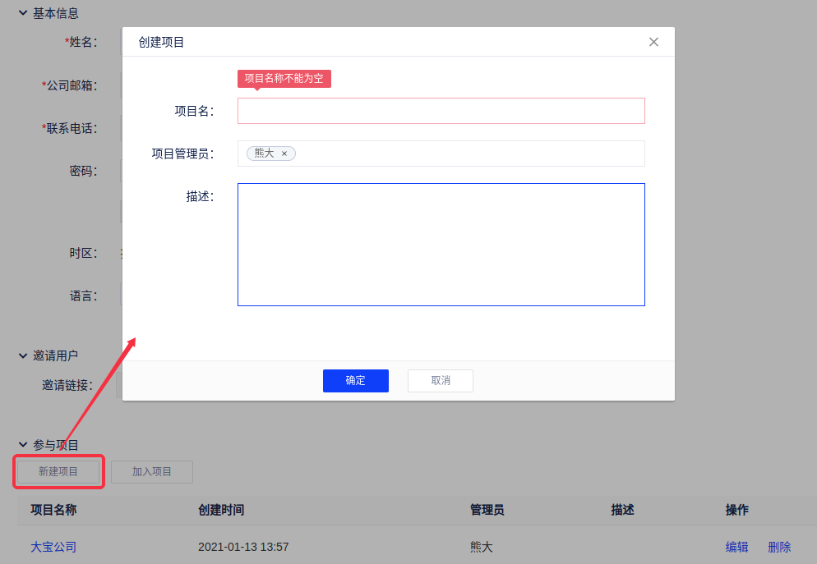Collapse the 参与项目 section chevron
817x564 pixels.
click(x=23, y=445)
